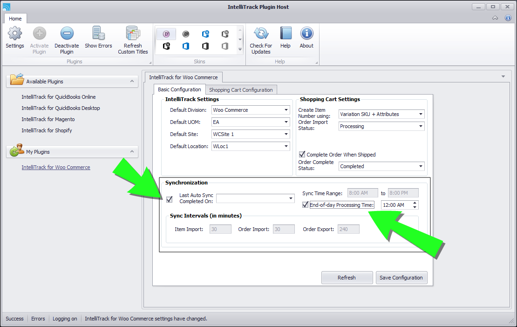Click Errors in the status bar
Viewport: 517px width, 327px height.
tap(38, 319)
